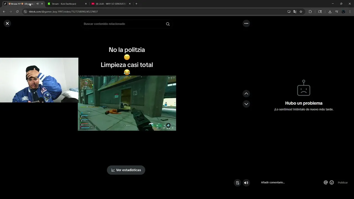Close the TikTok video viewer
Screen dimensions: 354x199
tap(7, 23)
